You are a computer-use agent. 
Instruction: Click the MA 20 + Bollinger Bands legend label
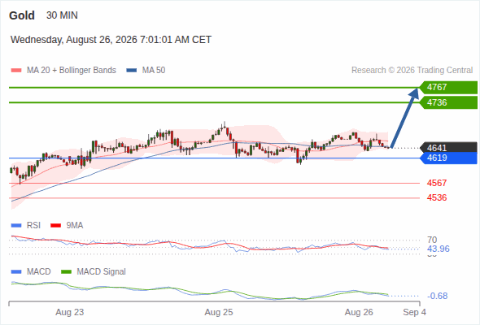(72, 71)
